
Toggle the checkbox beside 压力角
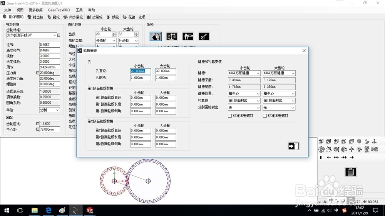click(38, 73)
